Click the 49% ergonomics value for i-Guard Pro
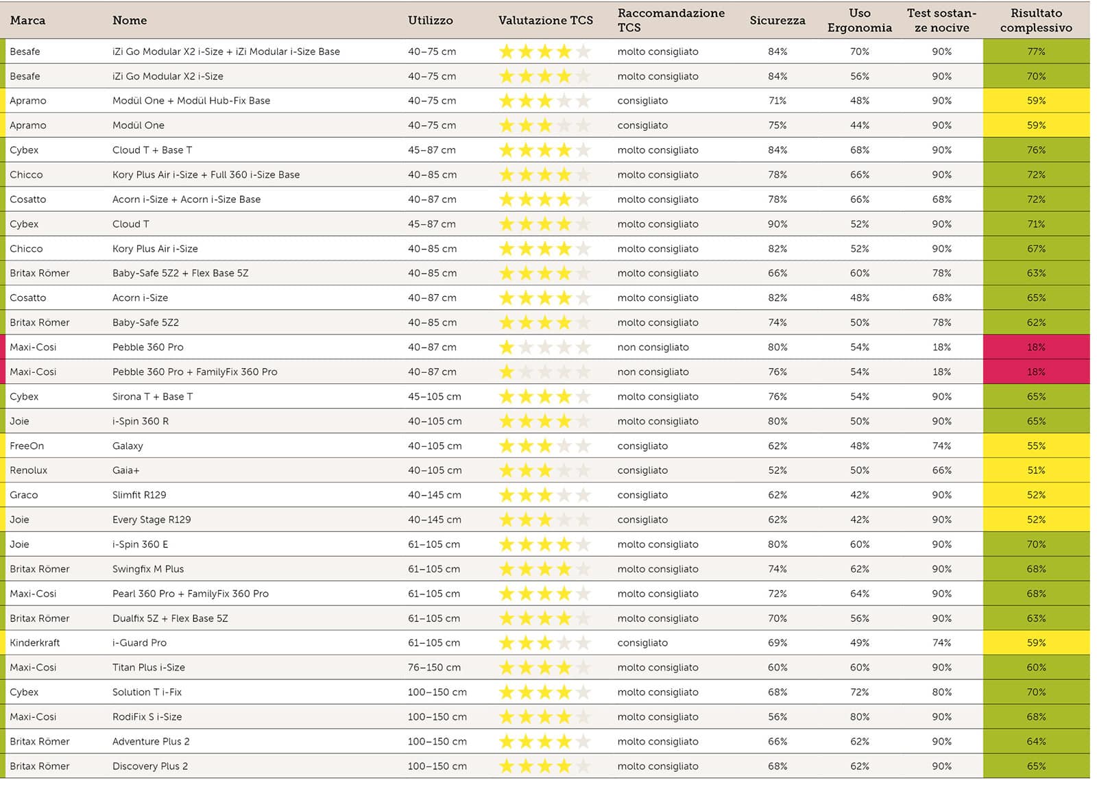 859,643
